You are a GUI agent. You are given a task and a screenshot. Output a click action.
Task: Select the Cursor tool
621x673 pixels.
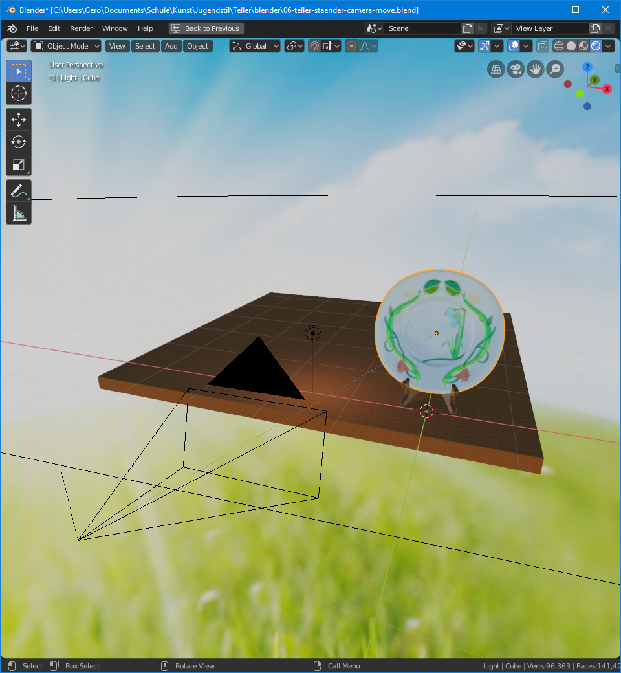[x=19, y=93]
